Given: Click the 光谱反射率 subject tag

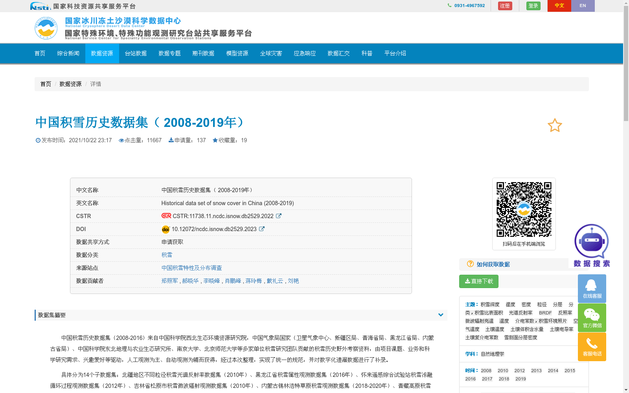Looking at the screenshot, I should point(521,313).
